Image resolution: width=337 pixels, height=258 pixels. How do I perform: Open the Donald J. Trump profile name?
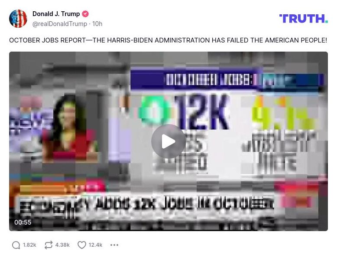pyautogui.click(x=56, y=14)
